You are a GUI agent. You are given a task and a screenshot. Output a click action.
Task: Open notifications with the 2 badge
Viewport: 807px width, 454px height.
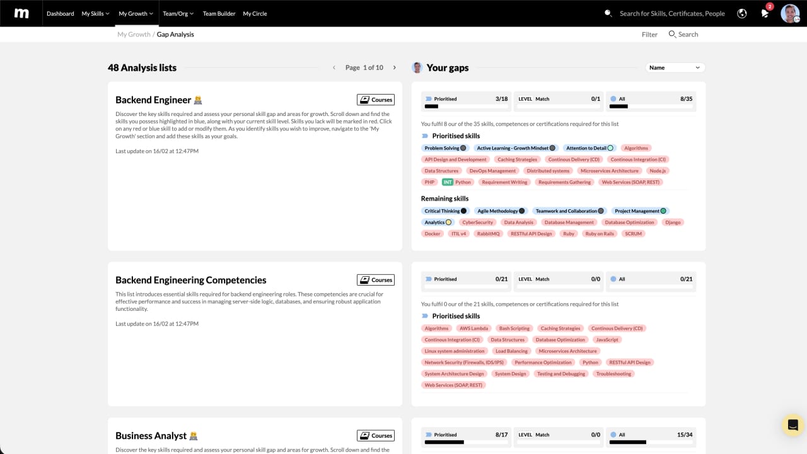(x=765, y=13)
